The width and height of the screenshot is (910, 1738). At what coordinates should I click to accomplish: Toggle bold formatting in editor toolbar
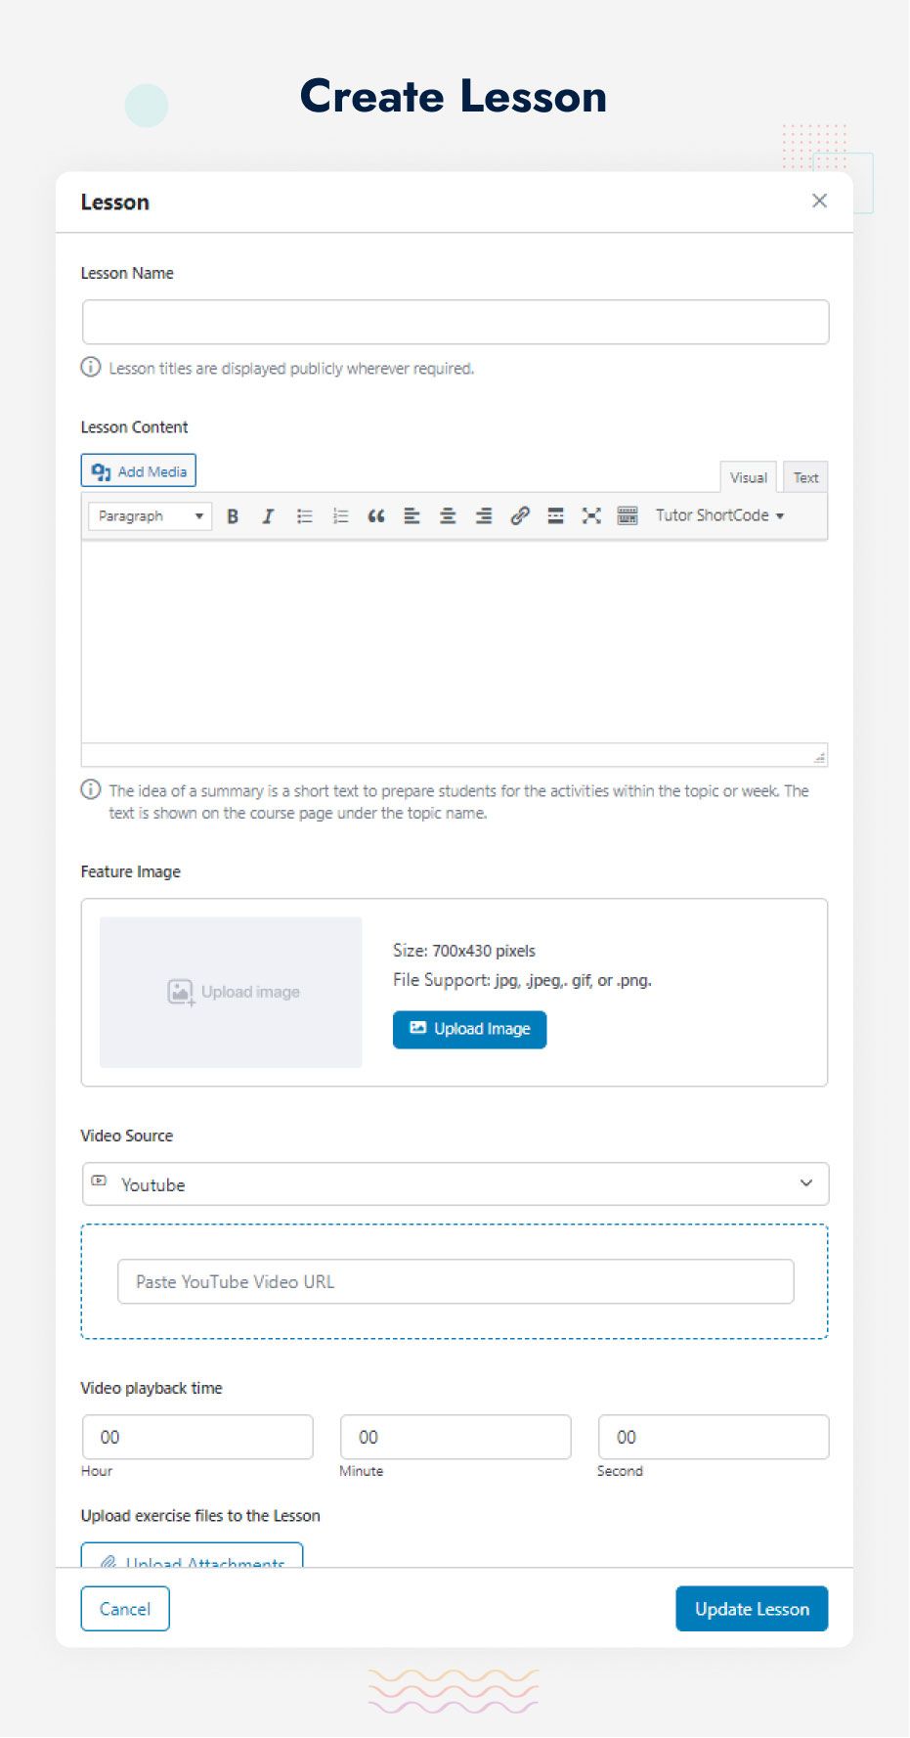(233, 516)
